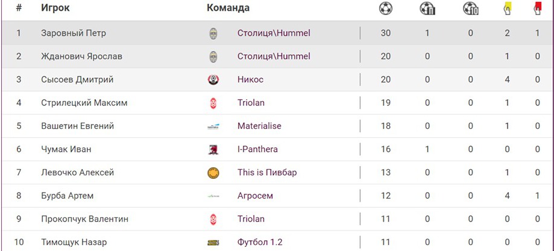Click the Агросем team logo
Viewport: 554px width, 251px height.
click(x=213, y=196)
